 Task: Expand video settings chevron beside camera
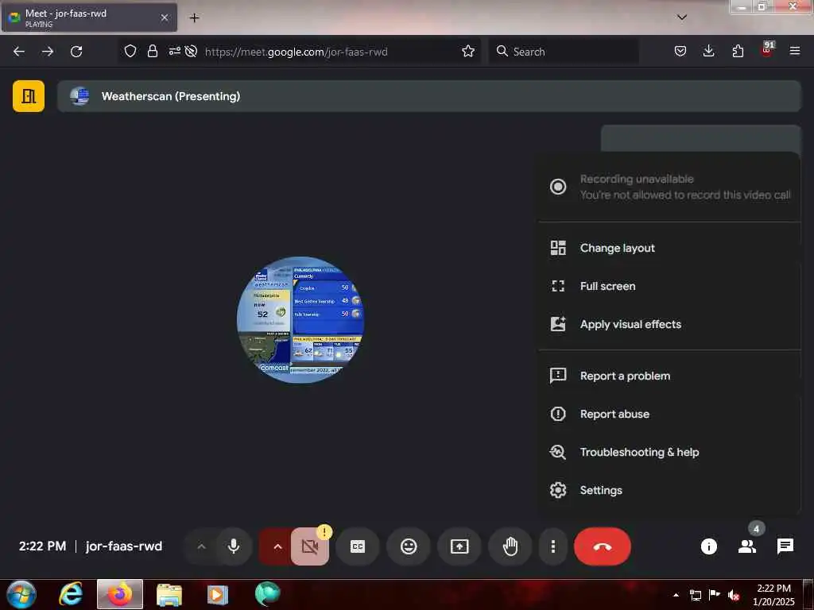click(x=277, y=546)
